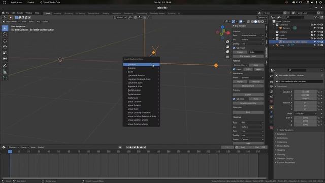Toggle the Linear checkbox in Material section

pyautogui.click(x=234, y=69)
